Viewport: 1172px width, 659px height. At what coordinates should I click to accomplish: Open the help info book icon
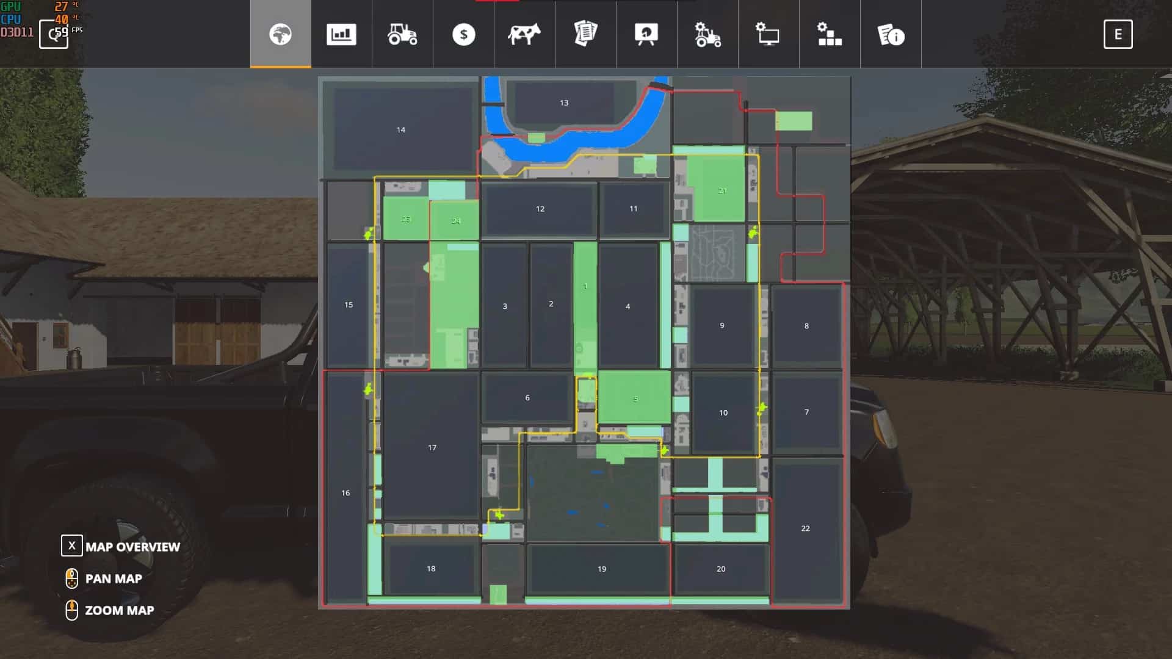(891, 34)
